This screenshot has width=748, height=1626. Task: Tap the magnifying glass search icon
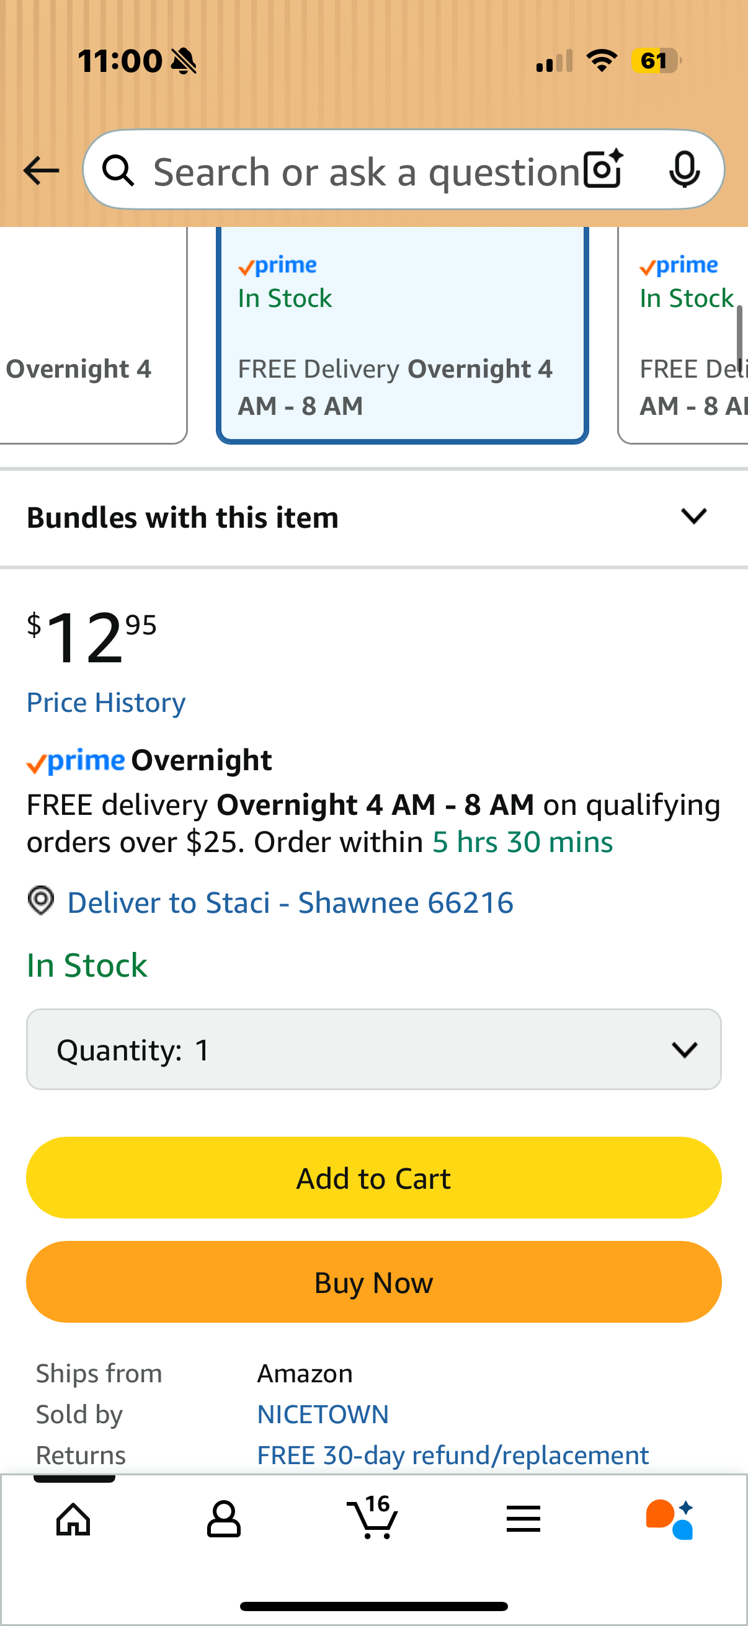118,171
